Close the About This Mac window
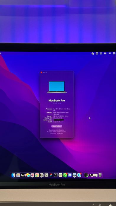Viewport: 116px width, 206px height. 42,73
